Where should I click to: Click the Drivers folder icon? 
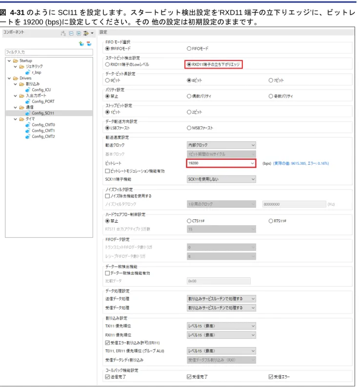pyautogui.click(x=16, y=78)
